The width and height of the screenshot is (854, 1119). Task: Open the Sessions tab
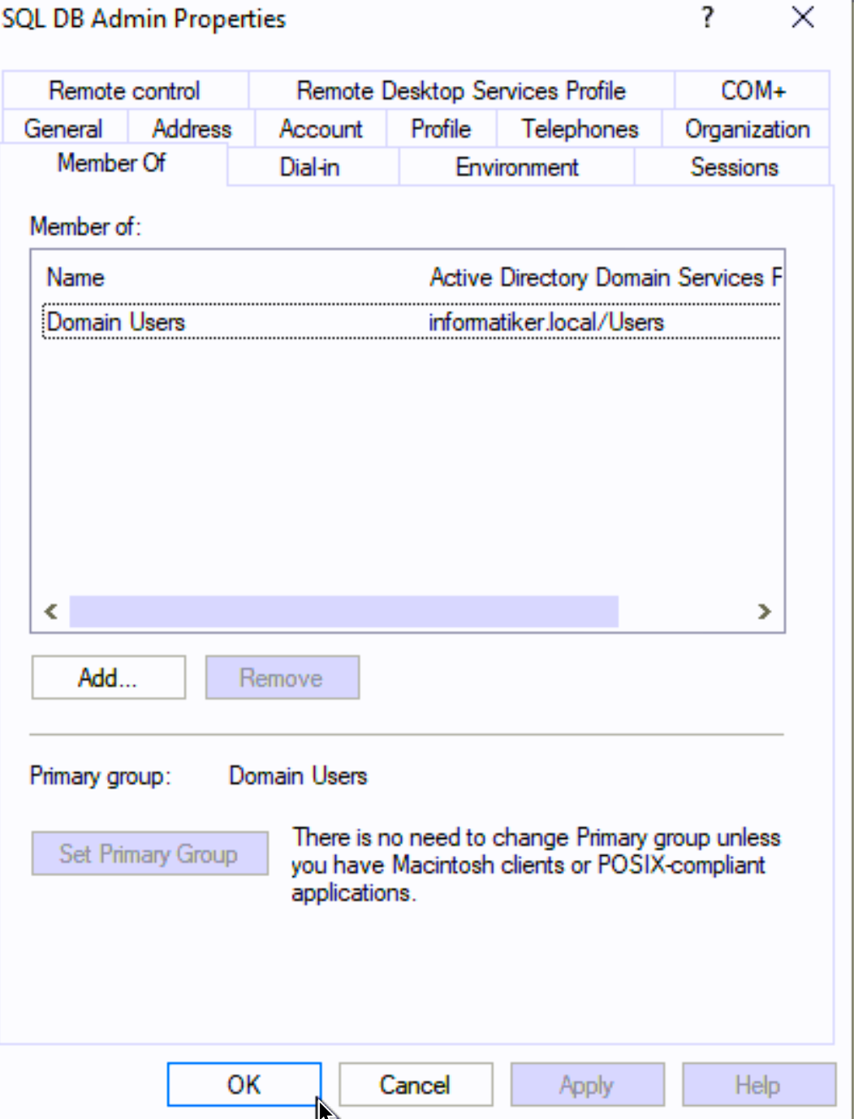point(734,166)
